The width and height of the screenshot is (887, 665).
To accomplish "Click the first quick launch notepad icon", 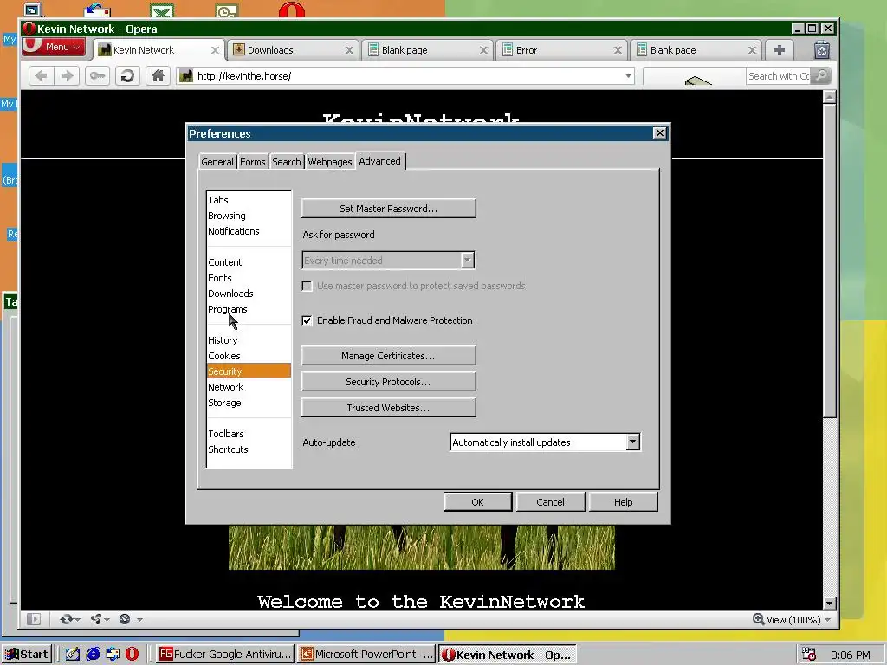I will (73, 655).
